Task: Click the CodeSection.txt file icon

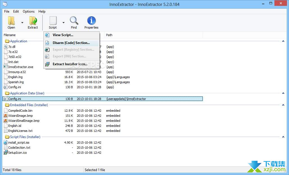Action: [6, 148]
